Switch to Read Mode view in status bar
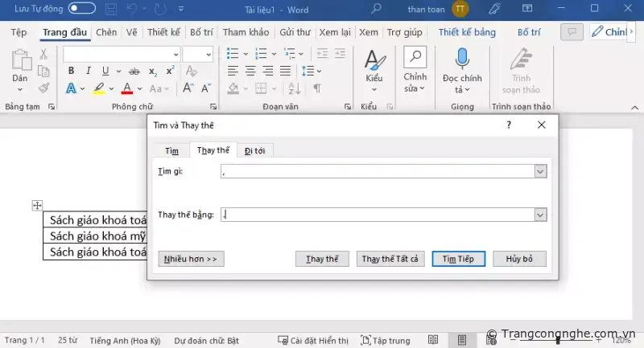Viewport: 644px width, 348px height. [433, 341]
